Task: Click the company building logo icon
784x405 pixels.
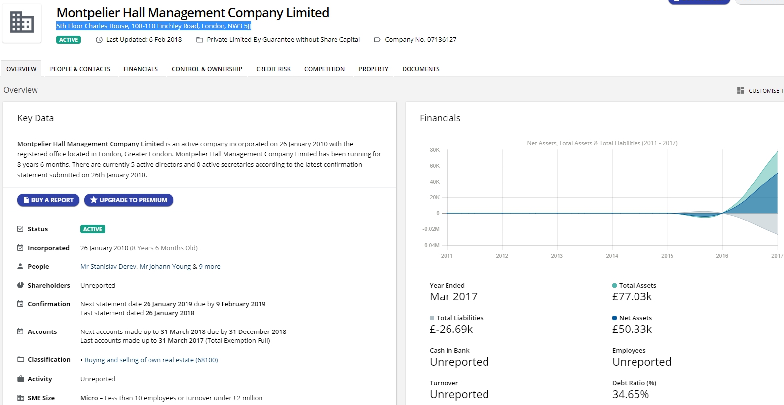Action: coord(22,23)
